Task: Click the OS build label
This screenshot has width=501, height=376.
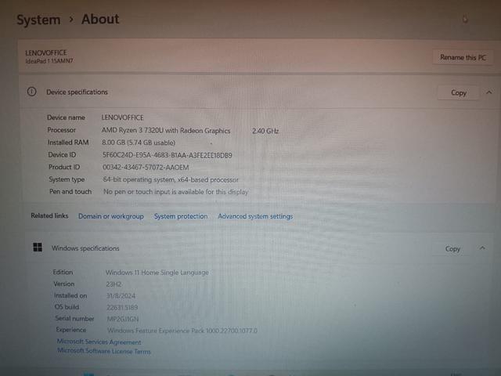Action: [67, 307]
